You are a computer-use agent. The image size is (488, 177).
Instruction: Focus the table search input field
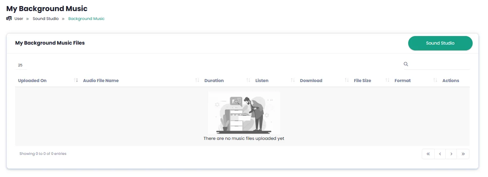440,64
